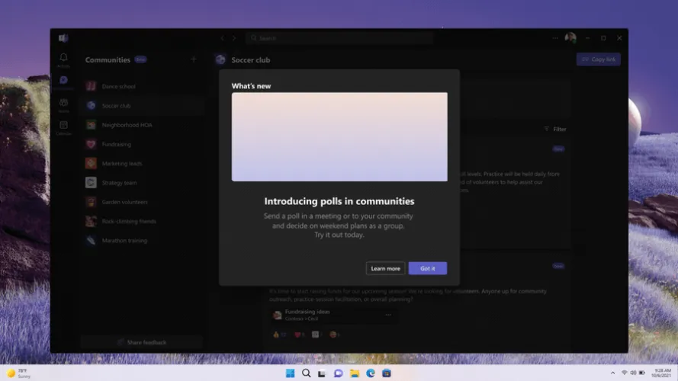Screen dimensions: 678x381
Task: Open the more options ellipsis in title bar
Action: point(555,38)
